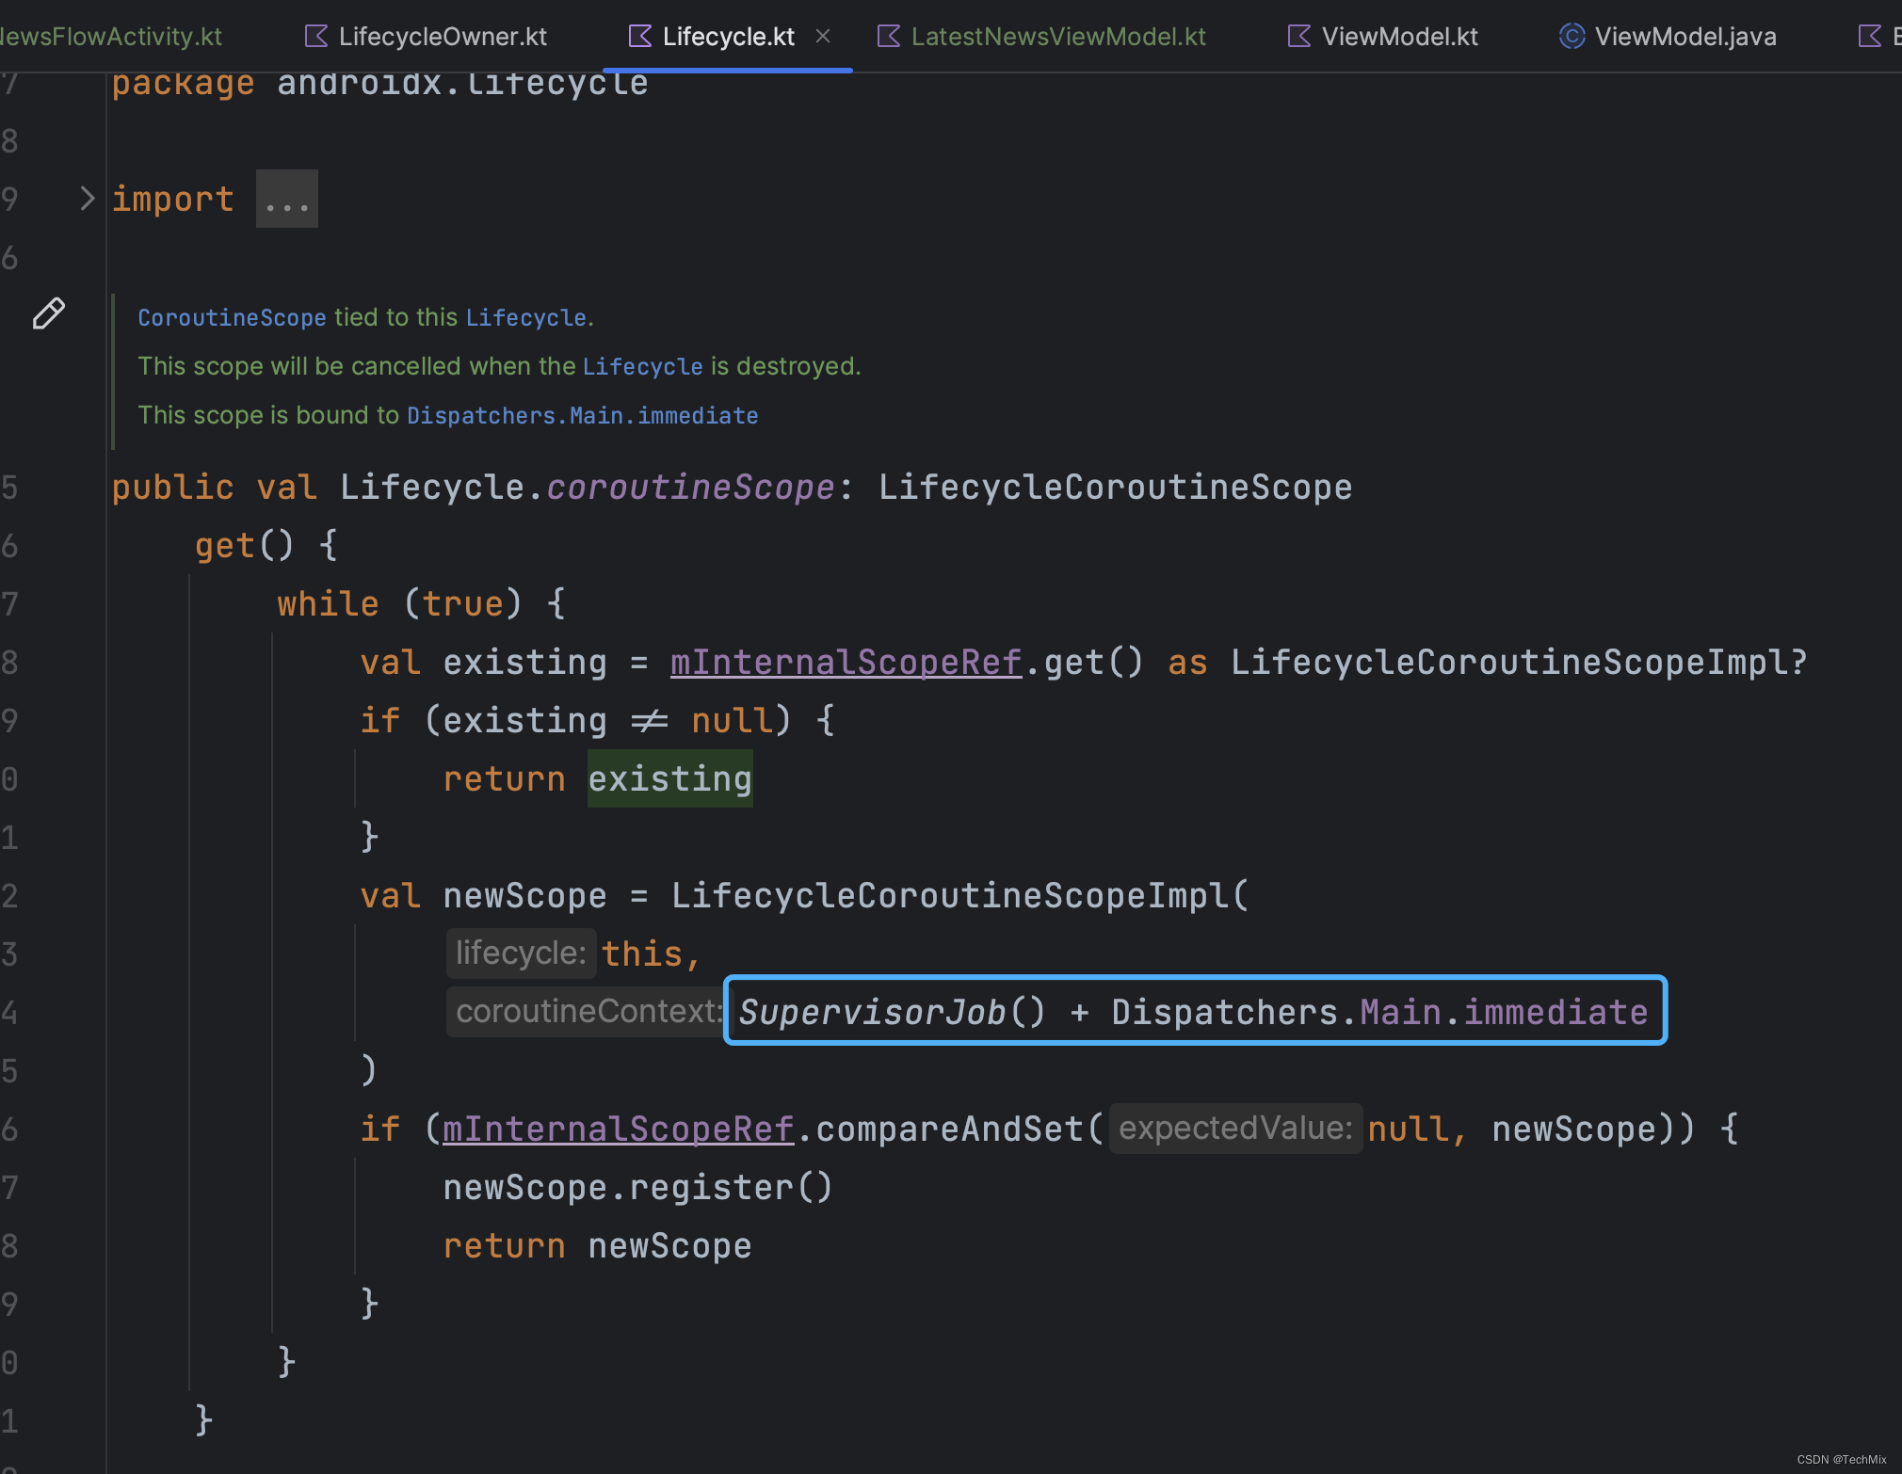Image resolution: width=1902 pixels, height=1474 pixels.
Task: Open the ViewModel.kt tab
Action: (x=1382, y=37)
